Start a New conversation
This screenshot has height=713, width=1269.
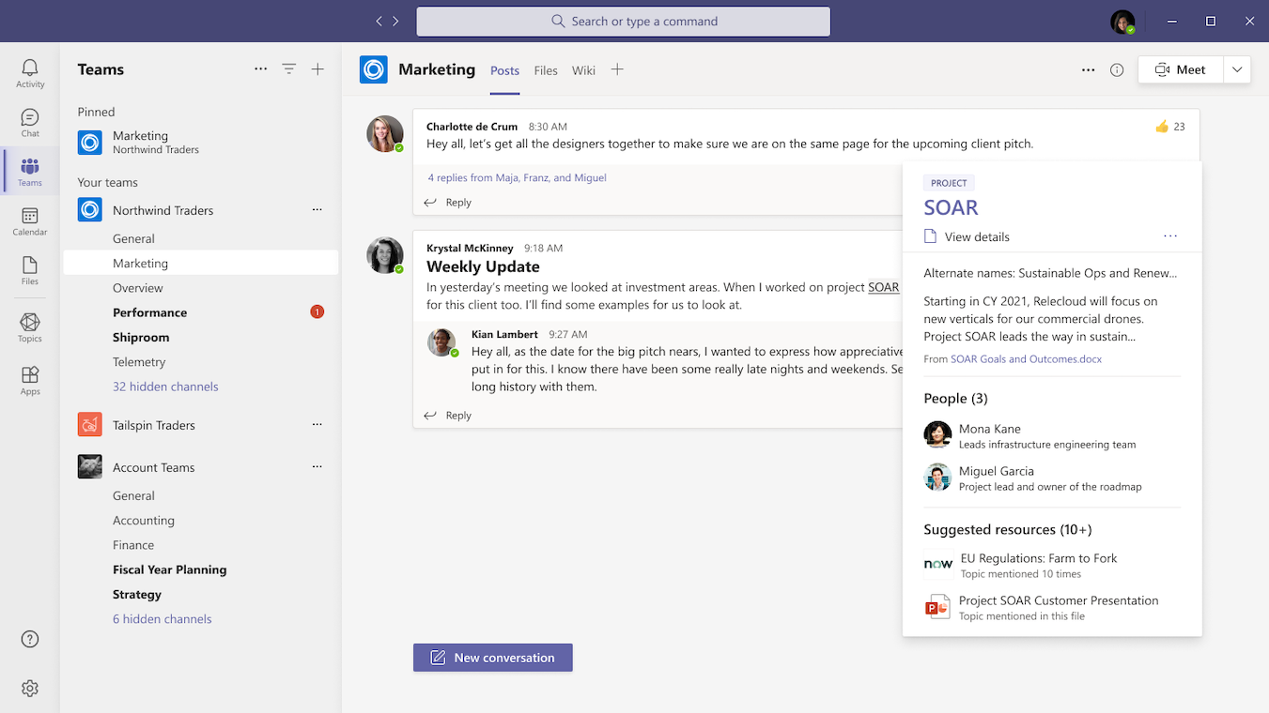[492, 657]
